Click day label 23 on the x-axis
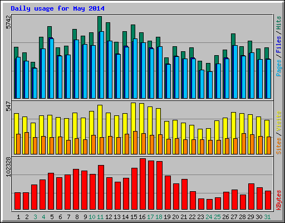This screenshot has width=285, height=223. (x=200, y=217)
